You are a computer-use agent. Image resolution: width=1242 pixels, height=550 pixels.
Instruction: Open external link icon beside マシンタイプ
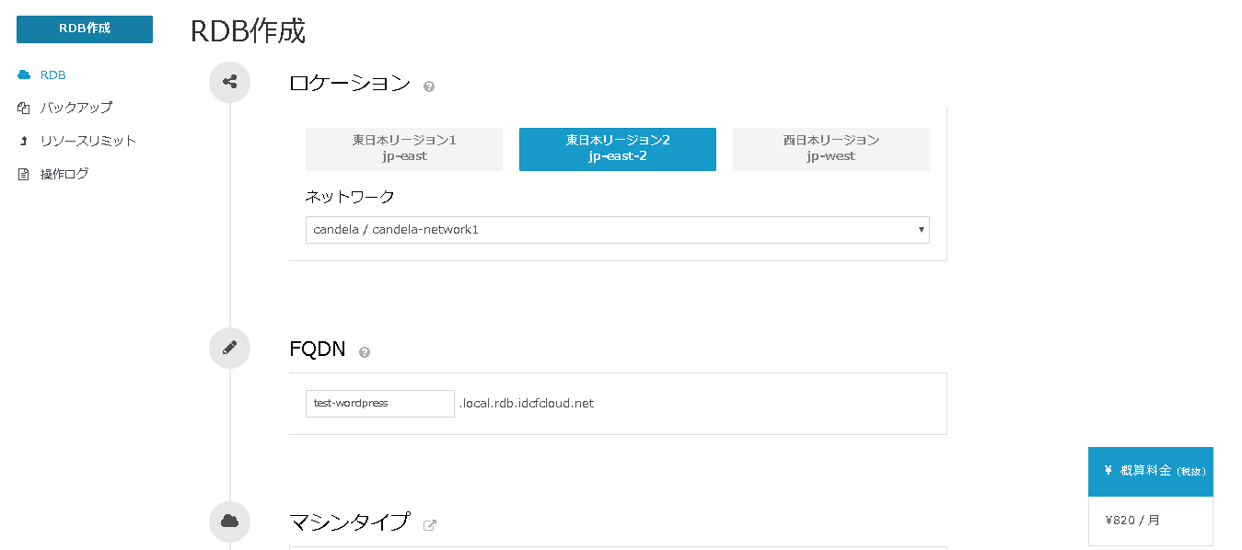click(x=429, y=525)
